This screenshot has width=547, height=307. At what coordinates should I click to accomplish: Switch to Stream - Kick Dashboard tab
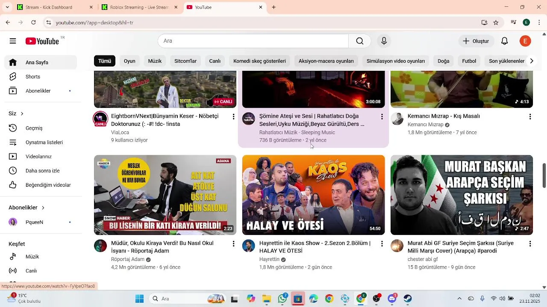[x=54, y=7]
